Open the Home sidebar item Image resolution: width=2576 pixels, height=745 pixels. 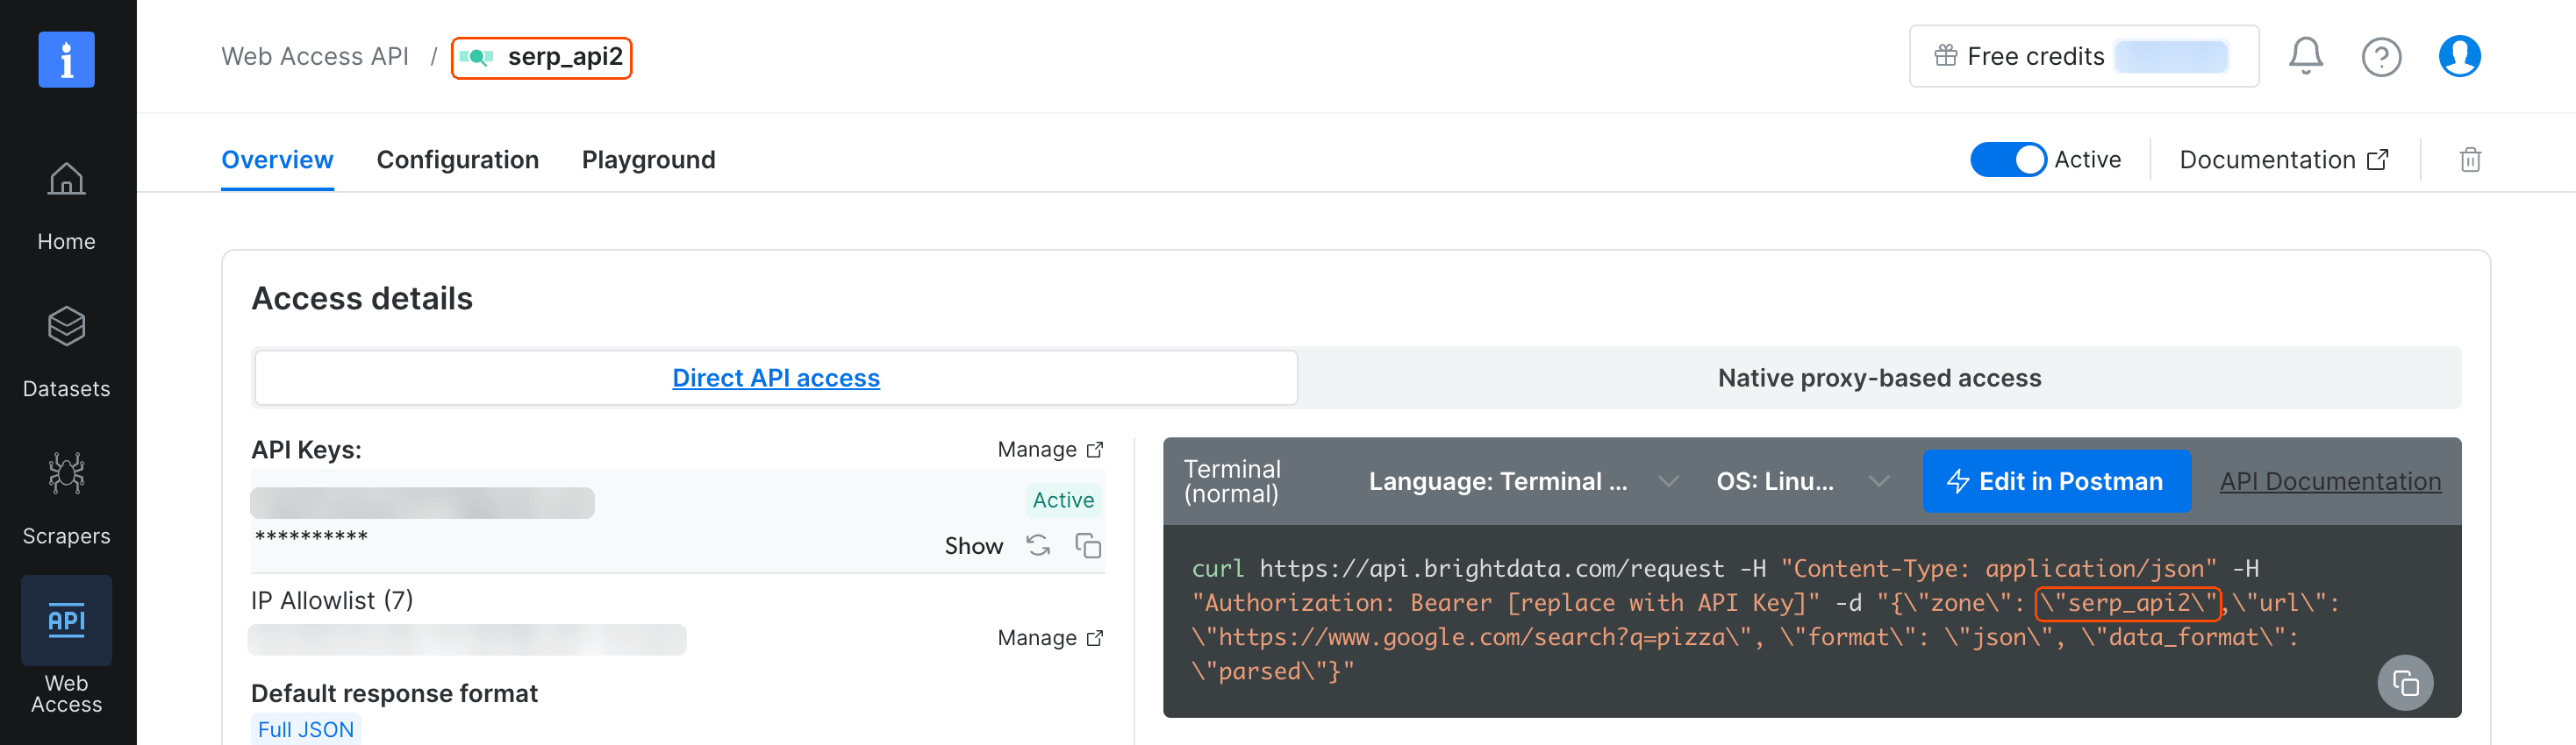pyautogui.click(x=66, y=207)
